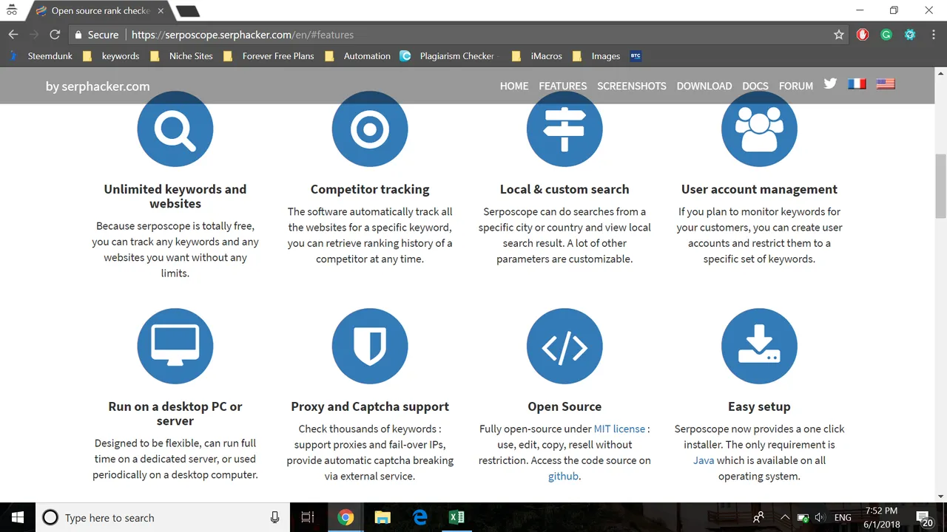Open the Steemdunk bookmark

point(41,55)
